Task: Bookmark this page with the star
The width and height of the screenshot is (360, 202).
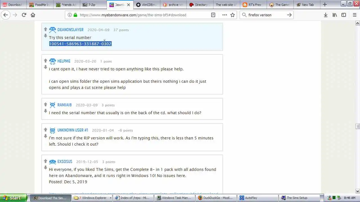Action: pos(233,15)
